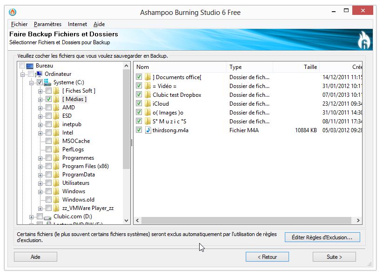Uncheck the [ Médias ] checkbox

[48, 99]
